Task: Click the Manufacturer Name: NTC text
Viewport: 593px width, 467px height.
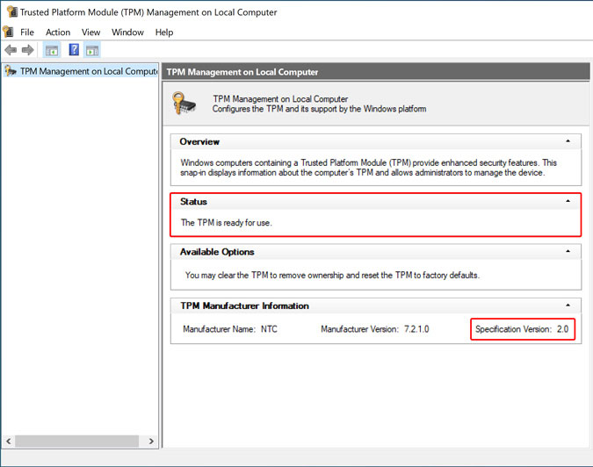Action: coord(230,329)
